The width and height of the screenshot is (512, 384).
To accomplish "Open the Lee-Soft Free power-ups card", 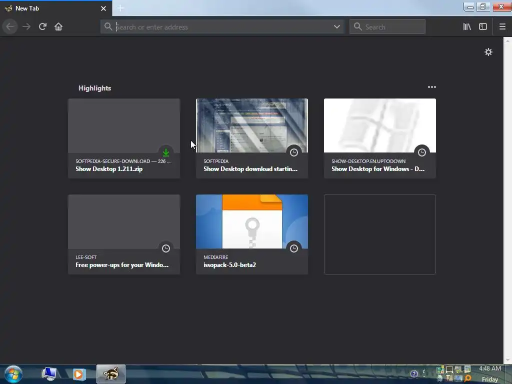I will pos(124,234).
